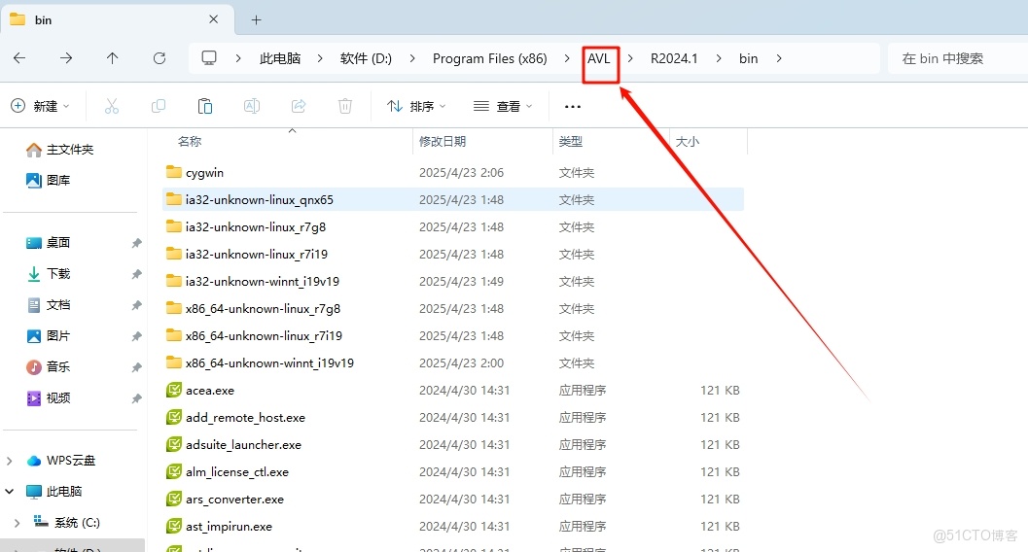Screen dimensions: 1028x552
Task: Open the See more ellipsis menu
Action: click(572, 107)
